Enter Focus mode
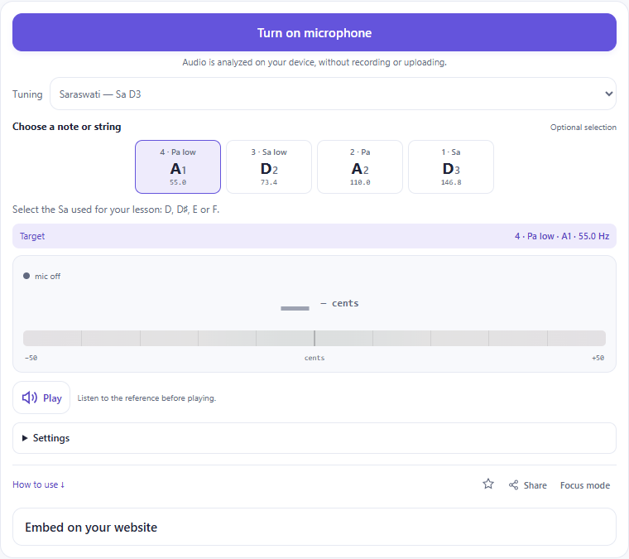629x559 pixels. pyautogui.click(x=585, y=485)
